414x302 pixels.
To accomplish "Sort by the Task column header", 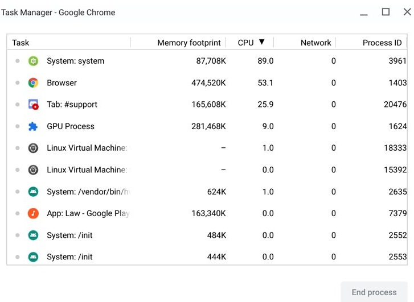I will click(x=69, y=43).
